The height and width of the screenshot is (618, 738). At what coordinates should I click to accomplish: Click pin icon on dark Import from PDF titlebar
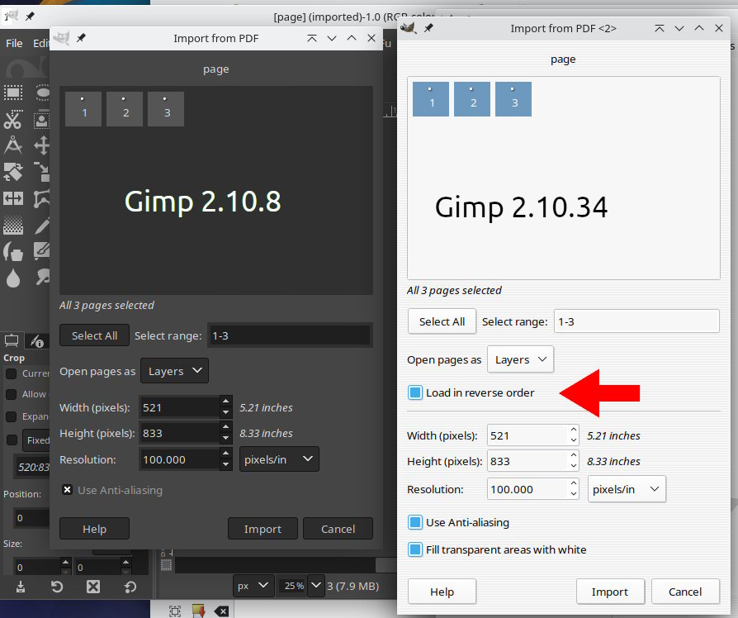(81, 38)
